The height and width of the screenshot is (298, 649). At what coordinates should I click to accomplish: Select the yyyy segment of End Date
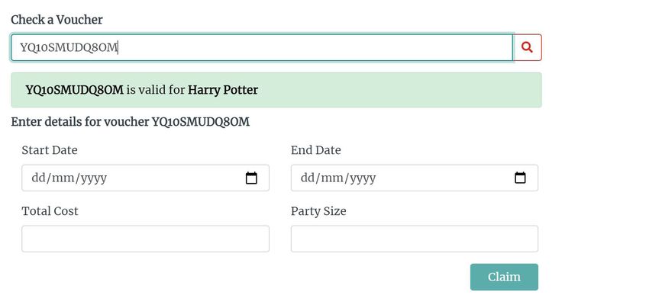pos(363,178)
